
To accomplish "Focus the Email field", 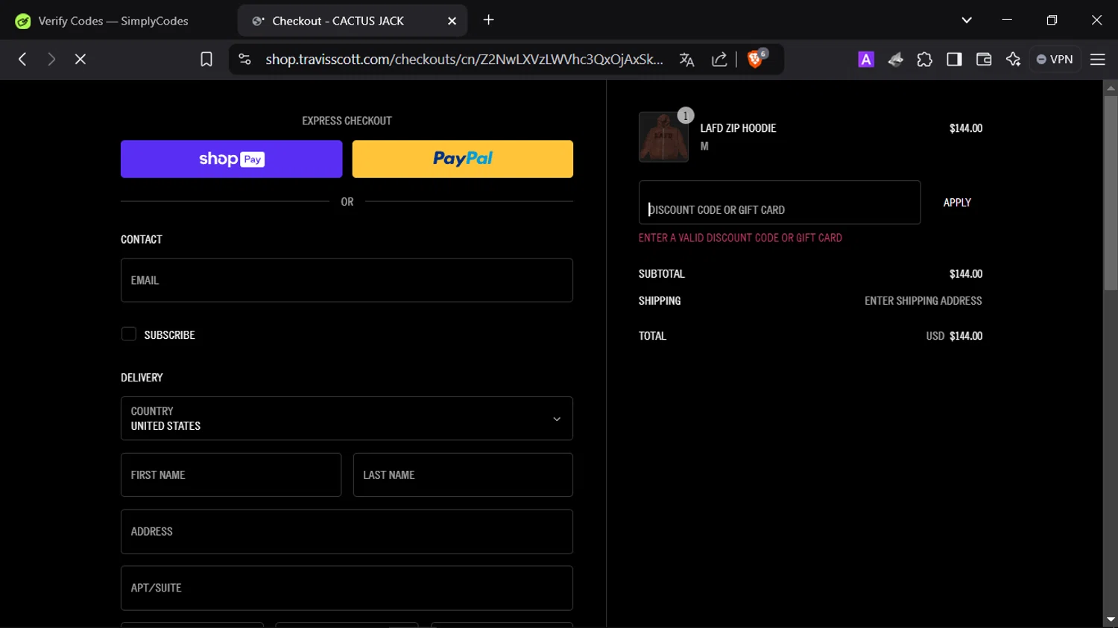I will [347, 280].
